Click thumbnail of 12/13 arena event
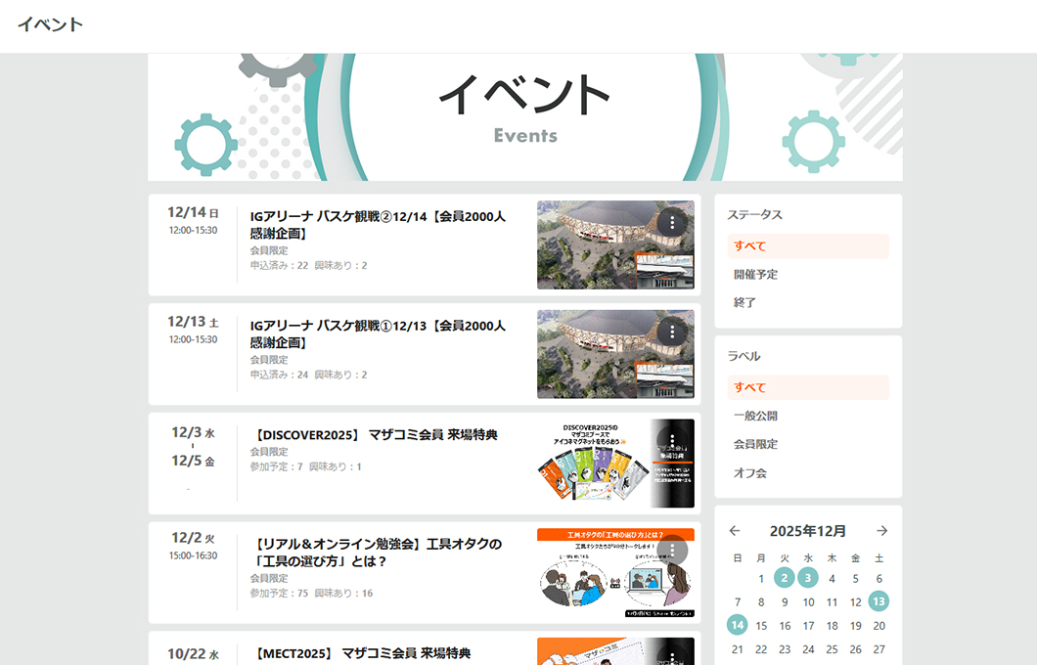Screen dimensions: 1037x665 (x=615, y=354)
